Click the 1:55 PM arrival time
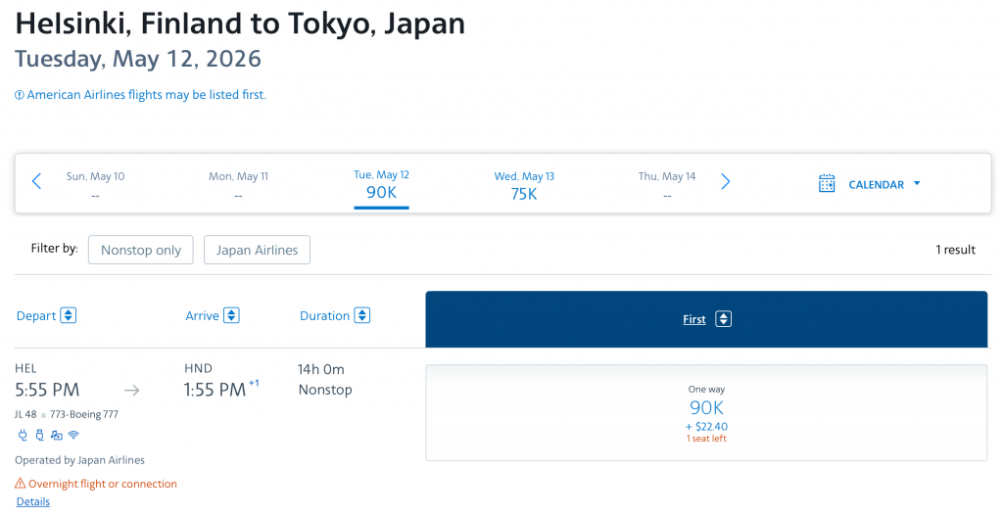This screenshot has height=515, width=1003. pyautogui.click(x=215, y=390)
